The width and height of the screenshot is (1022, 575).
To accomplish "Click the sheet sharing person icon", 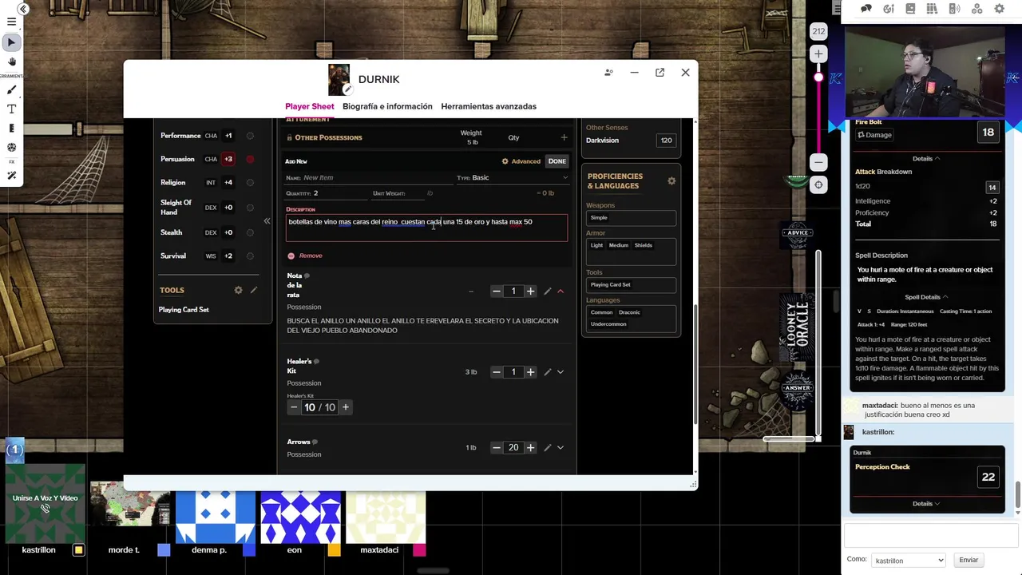I will coord(608,73).
